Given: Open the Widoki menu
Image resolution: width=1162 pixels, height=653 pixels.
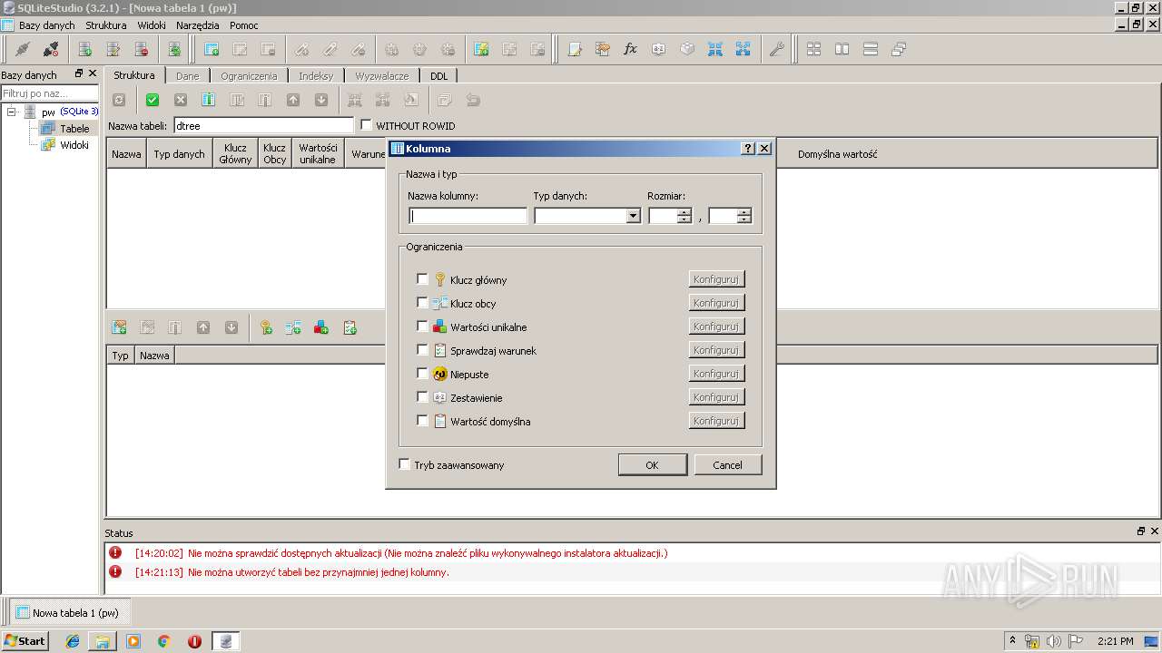Looking at the screenshot, I should [x=152, y=25].
